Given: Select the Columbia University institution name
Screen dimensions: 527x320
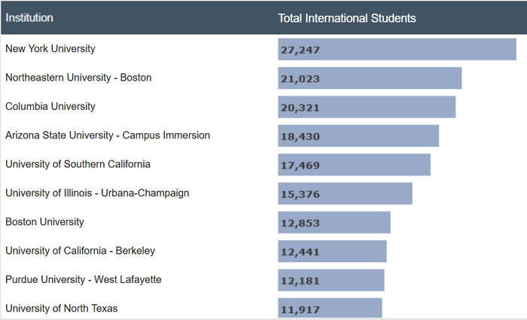Looking at the screenshot, I should 50,106.
